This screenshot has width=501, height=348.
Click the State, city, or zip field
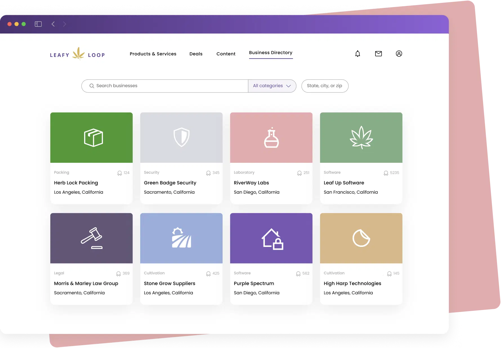point(325,86)
